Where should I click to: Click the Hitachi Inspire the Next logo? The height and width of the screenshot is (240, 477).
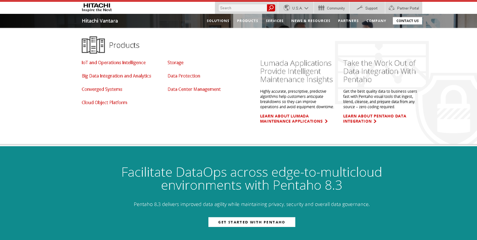tap(97, 7)
